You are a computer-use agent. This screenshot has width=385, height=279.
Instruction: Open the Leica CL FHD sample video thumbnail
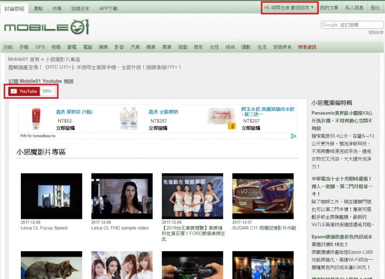122,196
